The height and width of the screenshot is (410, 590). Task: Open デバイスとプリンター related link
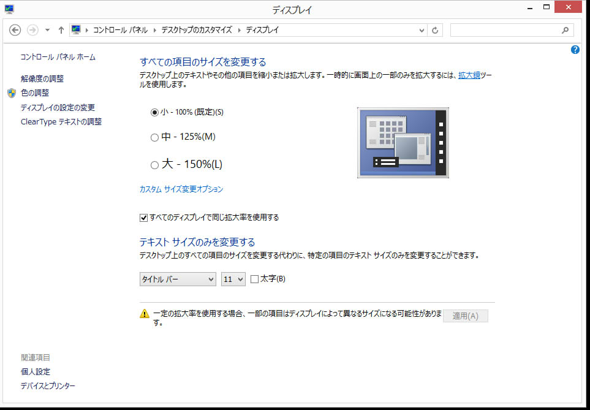(48, 386)
